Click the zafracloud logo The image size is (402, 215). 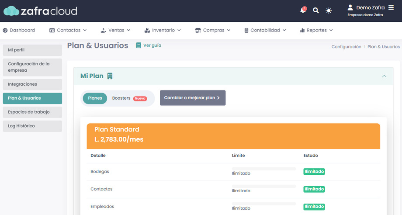[x=40, y=11]
